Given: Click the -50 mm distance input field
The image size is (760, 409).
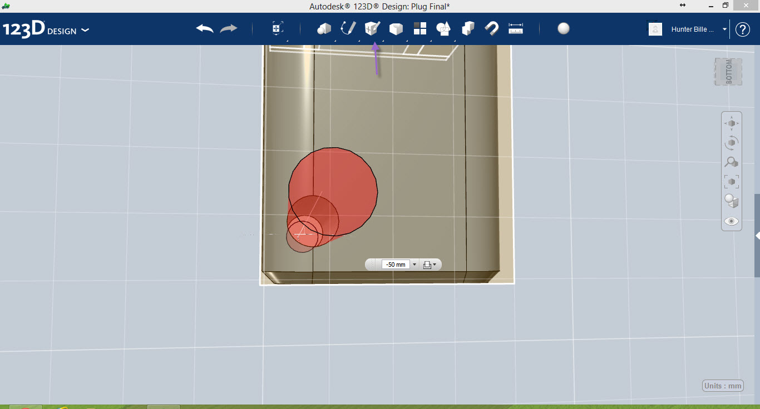Looking at the screenshot, I should coord(396,265).
